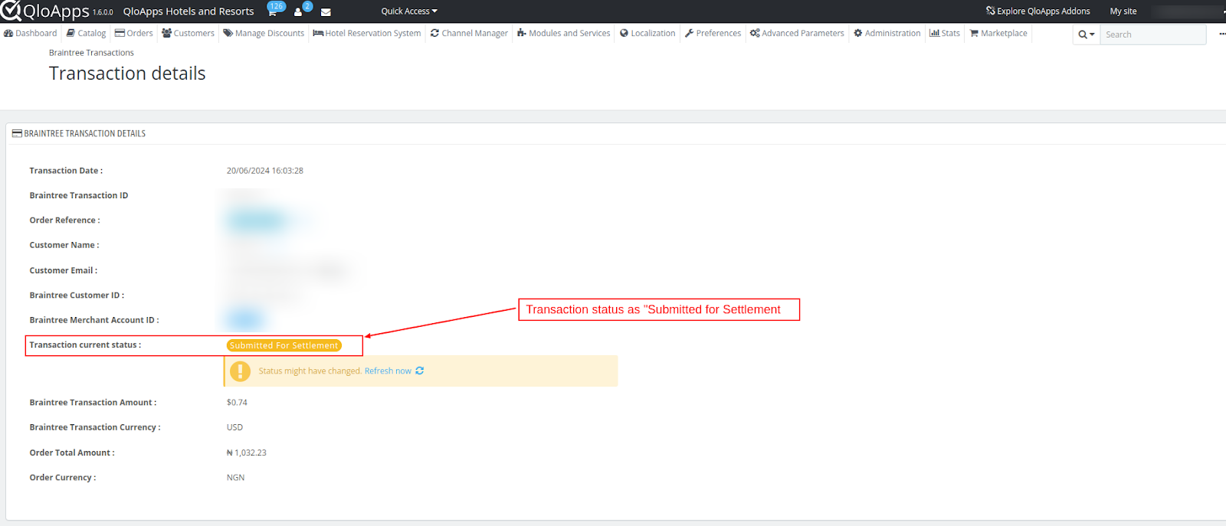
Task: Click the QloApps logo icon
Action: tap(11, 11)
